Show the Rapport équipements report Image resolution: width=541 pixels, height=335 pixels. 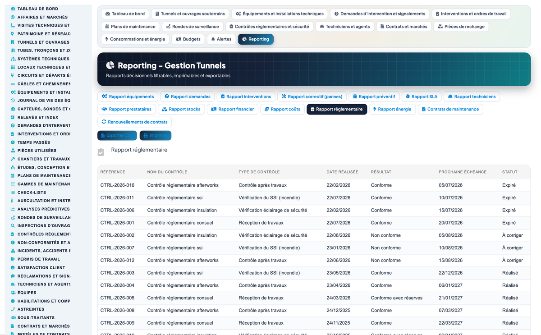pyautogui.click(x=128, y=96)
